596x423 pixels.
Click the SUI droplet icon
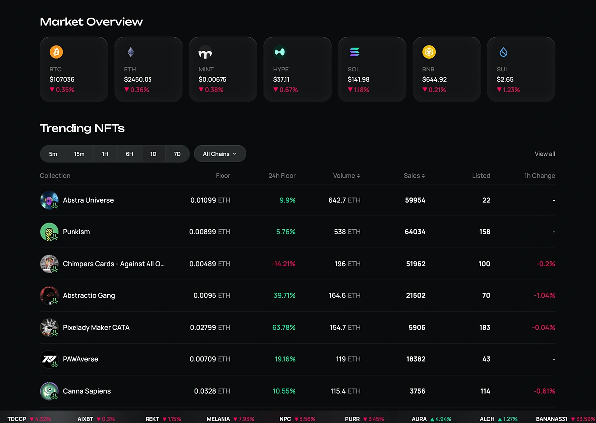tap(503, 51)
